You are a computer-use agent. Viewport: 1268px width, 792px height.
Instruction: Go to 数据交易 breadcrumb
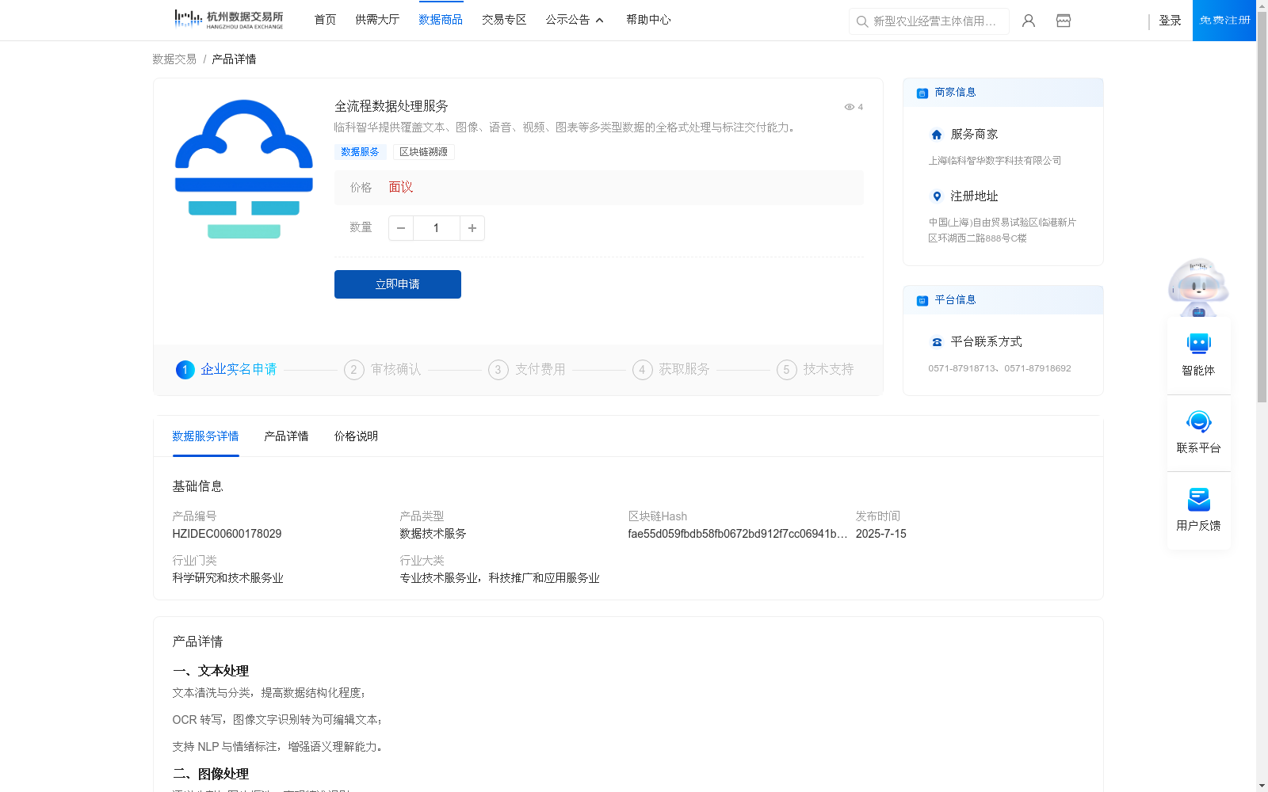click(x=174, y=59)
